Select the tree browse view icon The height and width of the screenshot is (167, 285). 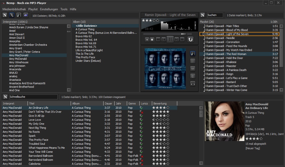point(12,15)
